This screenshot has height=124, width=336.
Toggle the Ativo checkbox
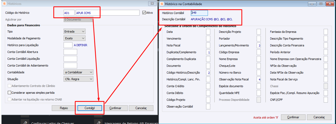coord(144,13)
